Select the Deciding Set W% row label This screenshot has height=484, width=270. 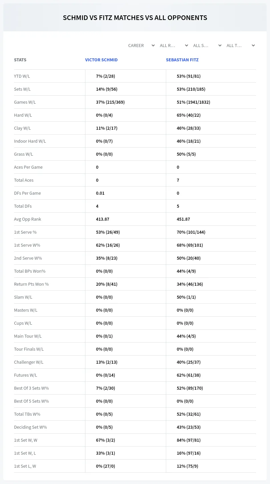pyautogui.click(x=30, y=427)
